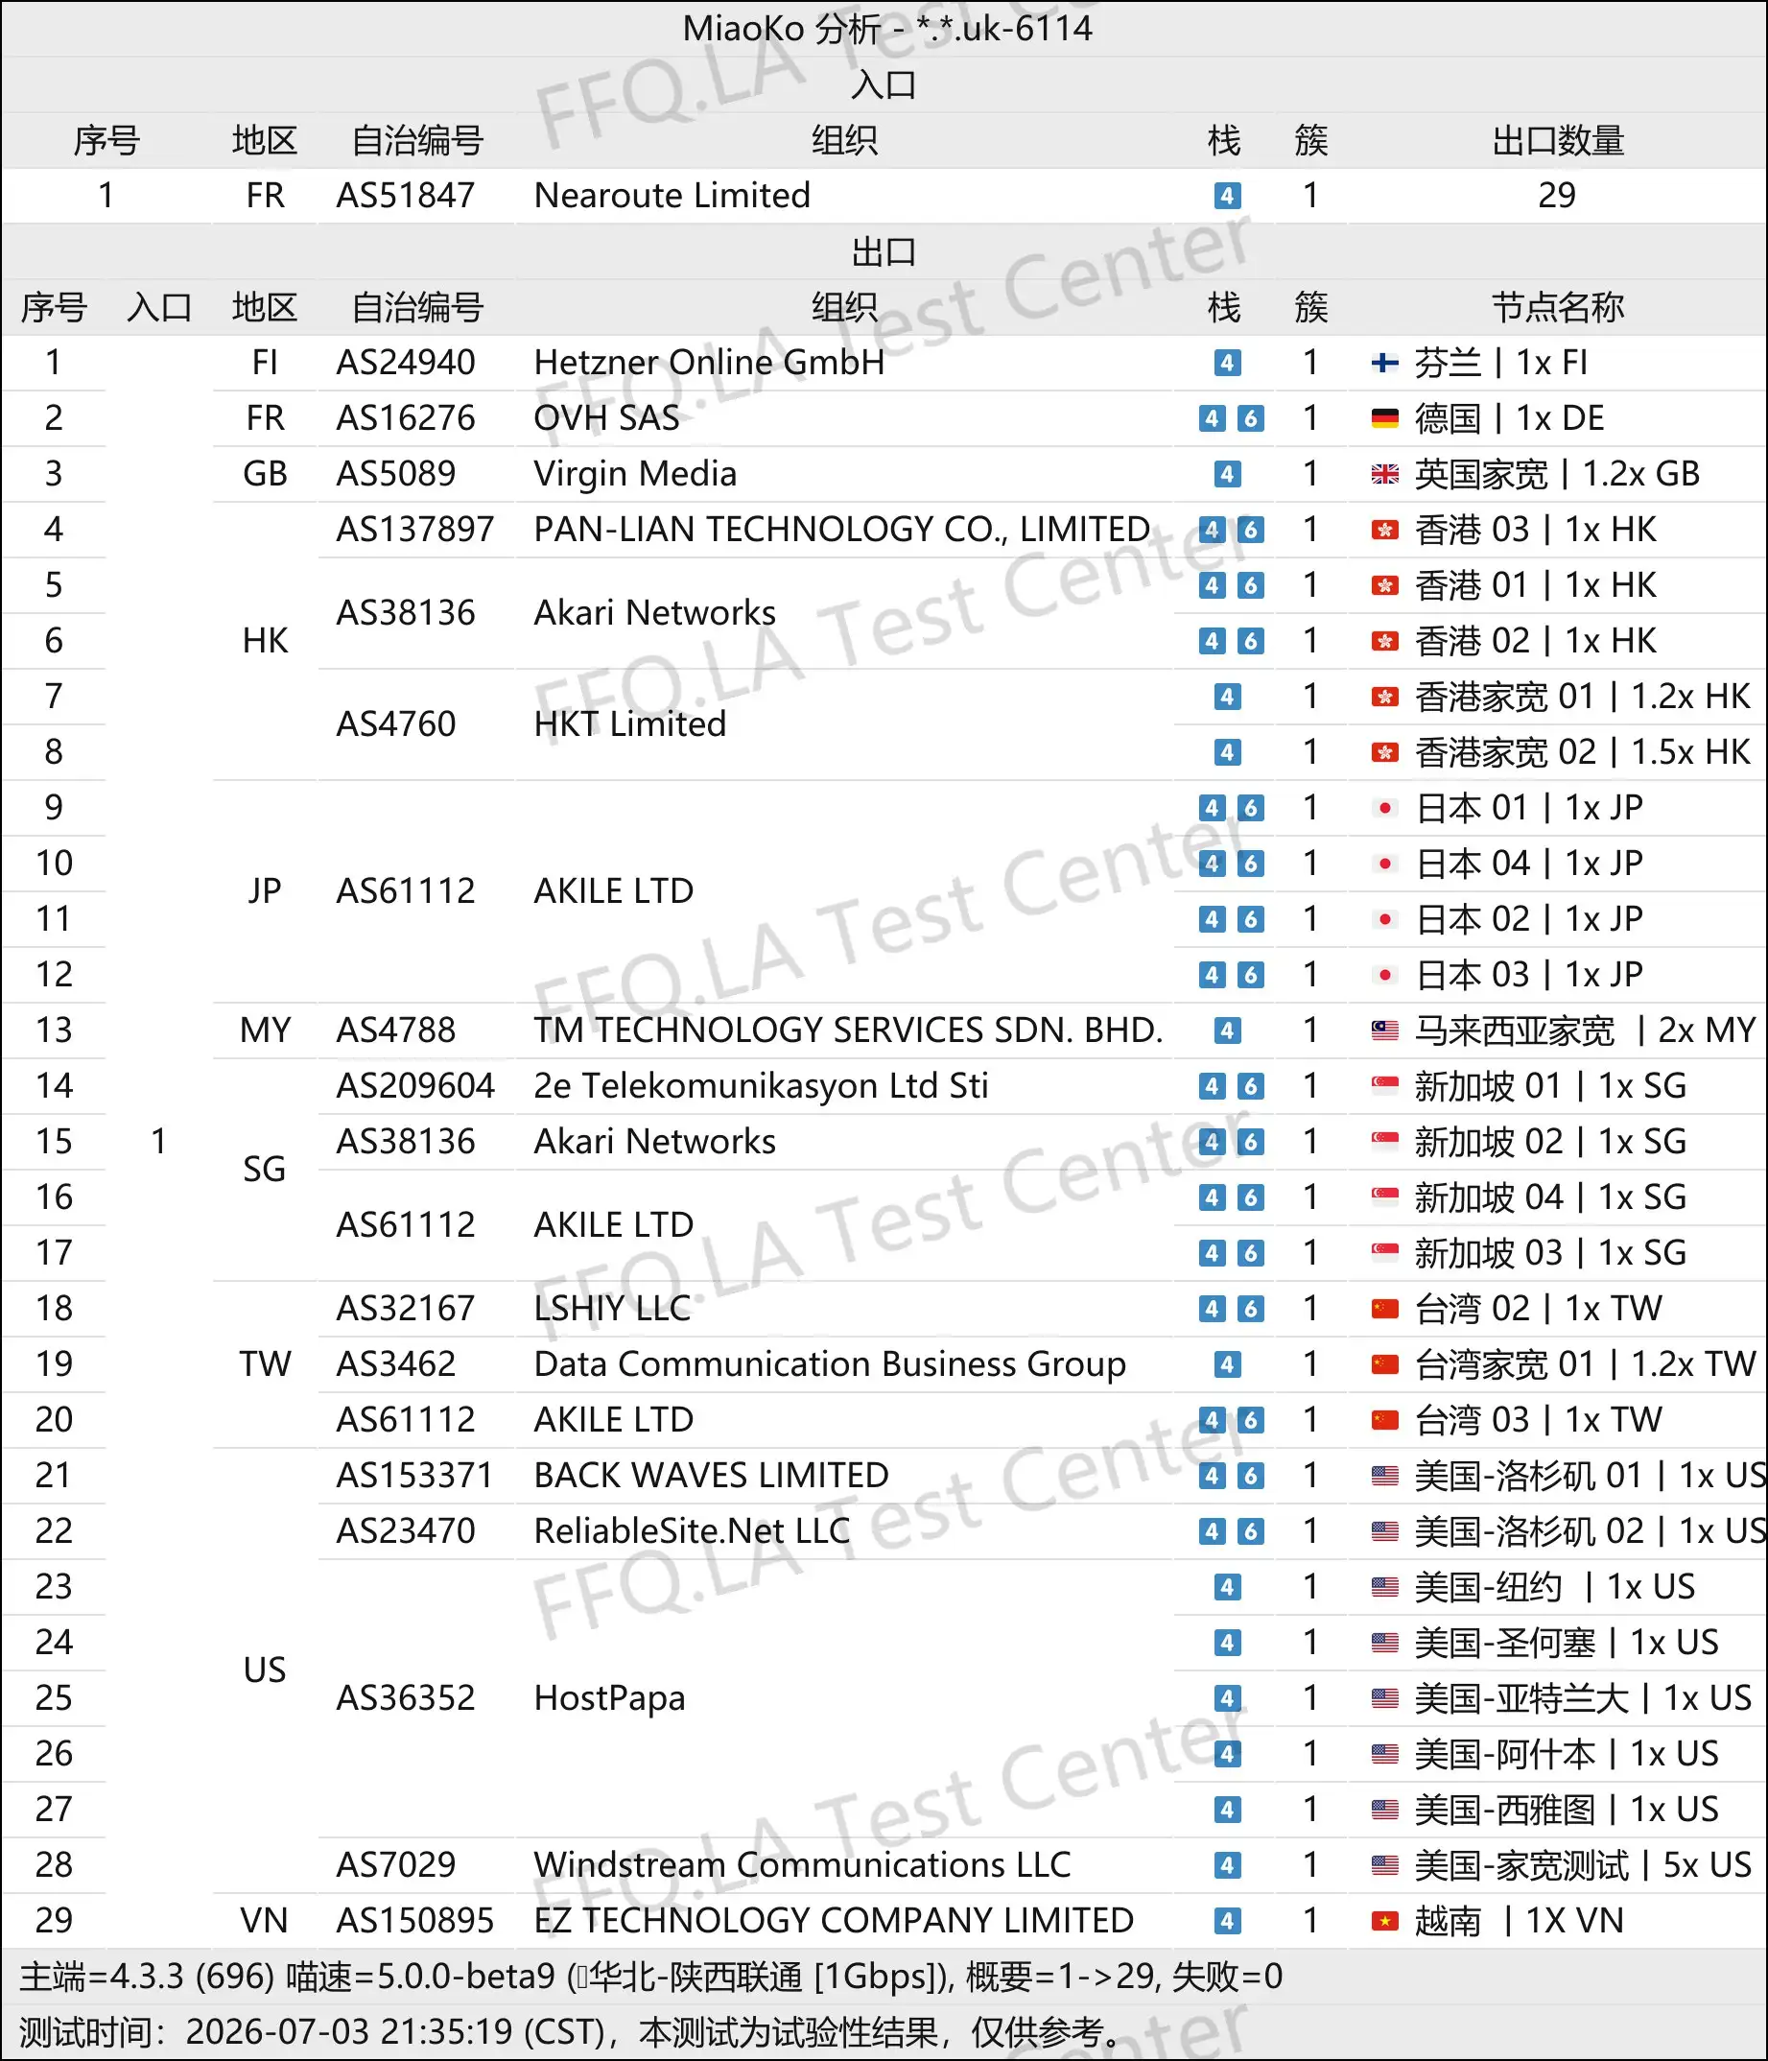Click the "TM TECHNOLOGY SERVICES SDN. BHD." cell
This screenshot has height=2061, width=1768.
tap(848, 1030)
